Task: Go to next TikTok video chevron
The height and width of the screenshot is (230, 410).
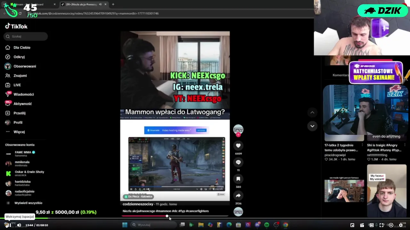Action: pyautogui.click(x=312, y=126)
